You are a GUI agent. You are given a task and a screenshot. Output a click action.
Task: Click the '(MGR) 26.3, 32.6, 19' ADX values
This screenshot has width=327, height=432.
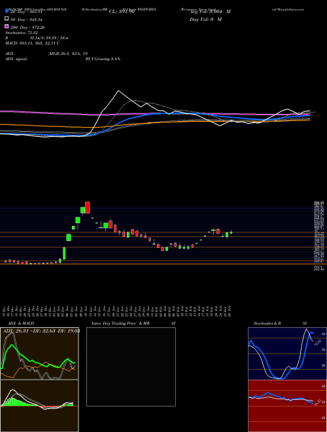pos(68,54)
